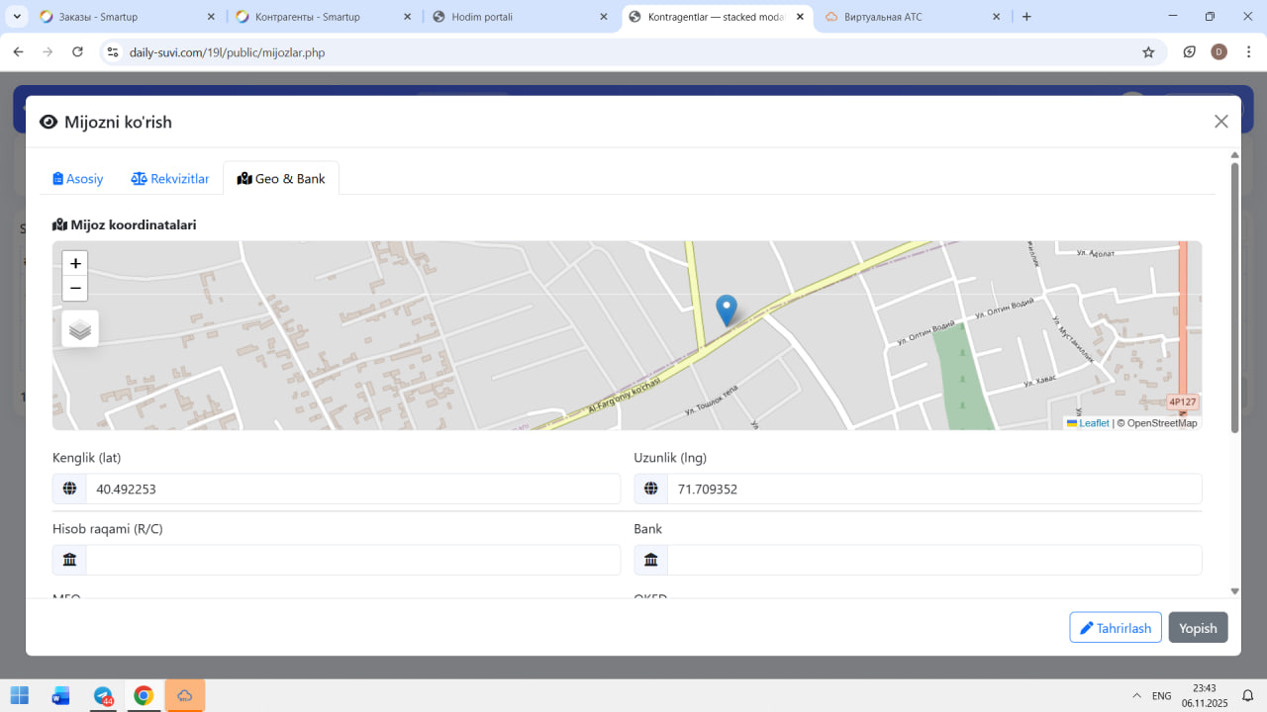Click the Tahrirlash edit button
1267x712 pixels.
(1115, 628)
